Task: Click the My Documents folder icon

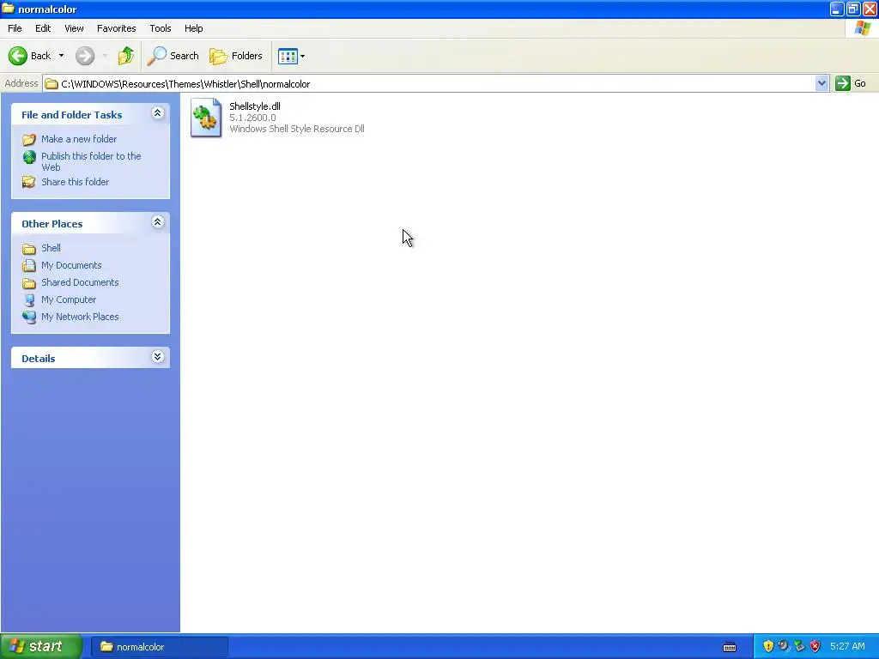Action: (29, 266)
